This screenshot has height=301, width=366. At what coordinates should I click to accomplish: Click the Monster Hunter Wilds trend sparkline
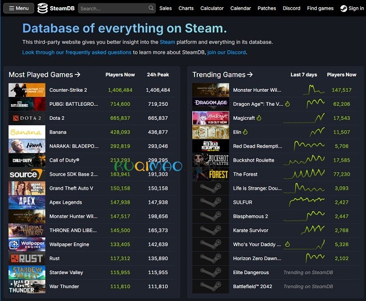click(x=313, y=90)
